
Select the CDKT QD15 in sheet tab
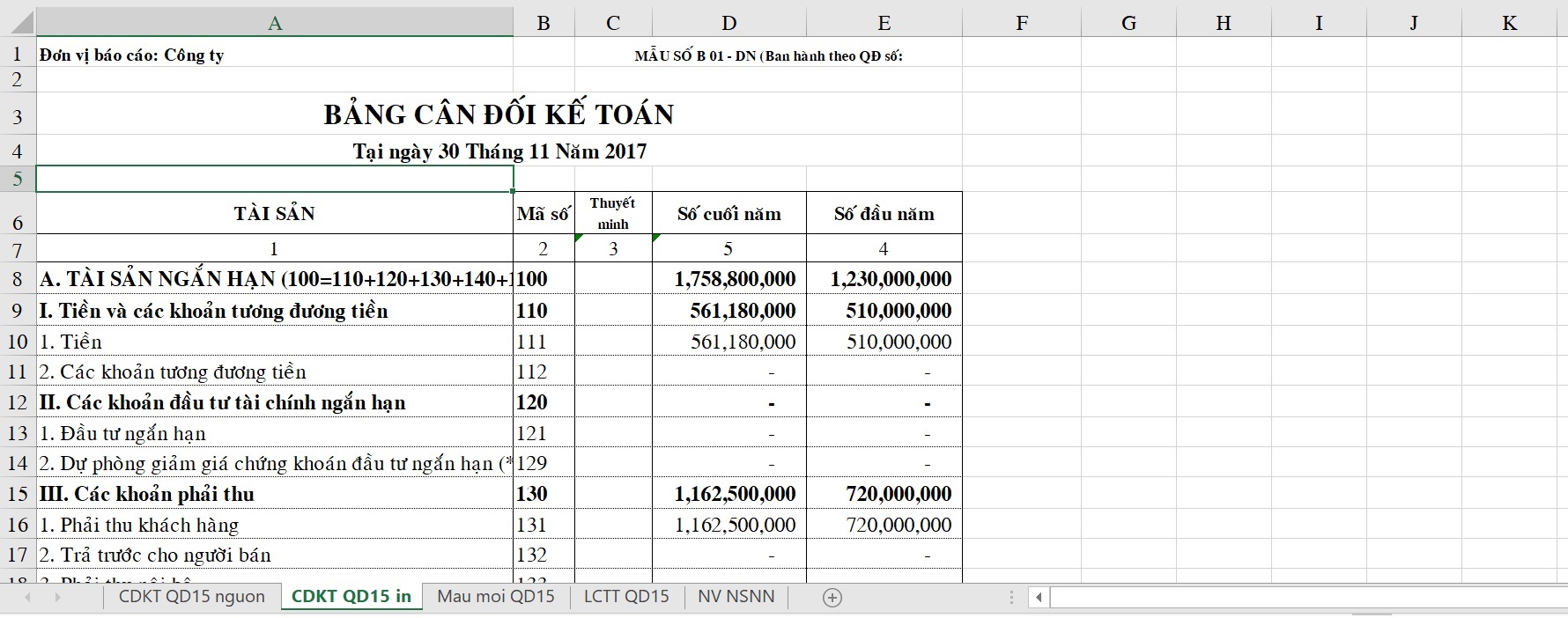(351, 597)
